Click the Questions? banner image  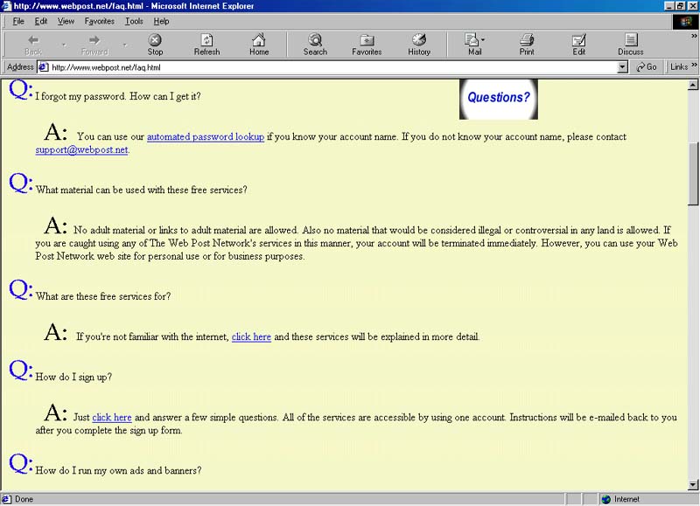[x=498, y=99]
